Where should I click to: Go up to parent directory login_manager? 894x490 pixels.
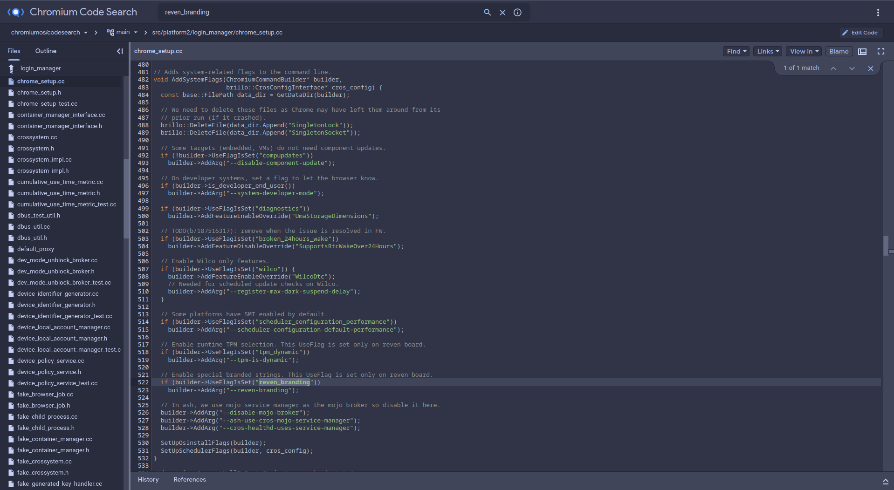tap(41, 68)
